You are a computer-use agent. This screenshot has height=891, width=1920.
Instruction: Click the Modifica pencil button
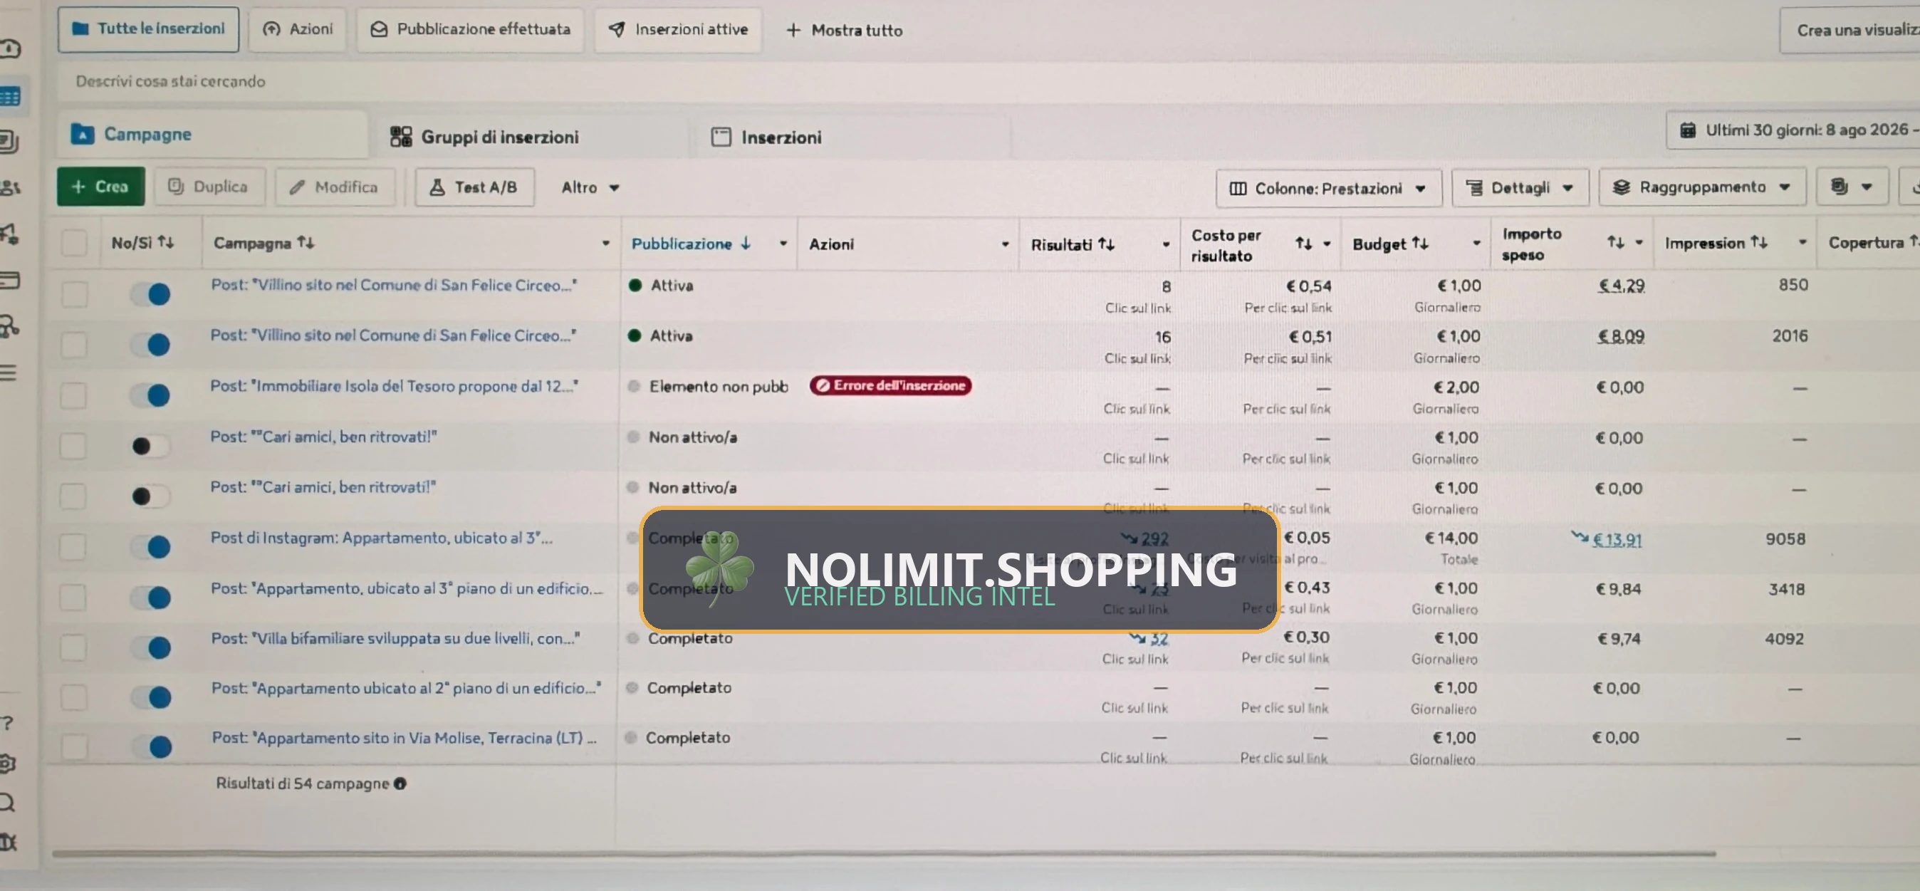[x=335, y=187]
